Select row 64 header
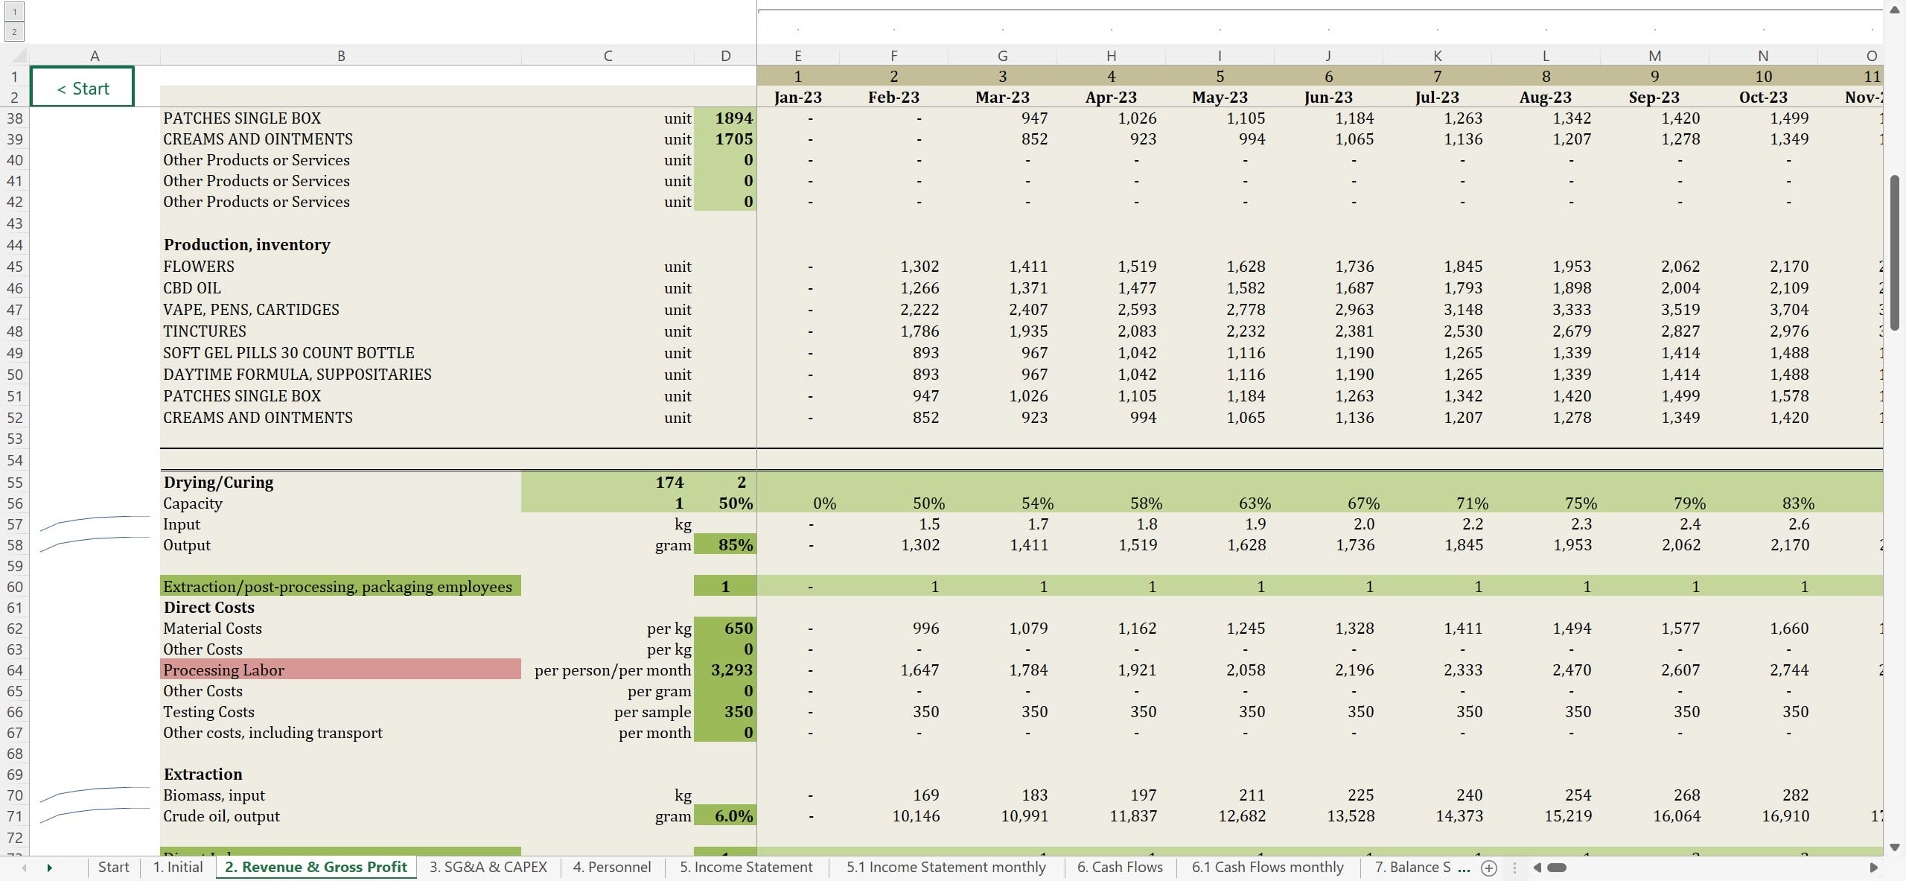This screenshot has height=881, width=1906. pyautogui.click(x=15, y=670)
